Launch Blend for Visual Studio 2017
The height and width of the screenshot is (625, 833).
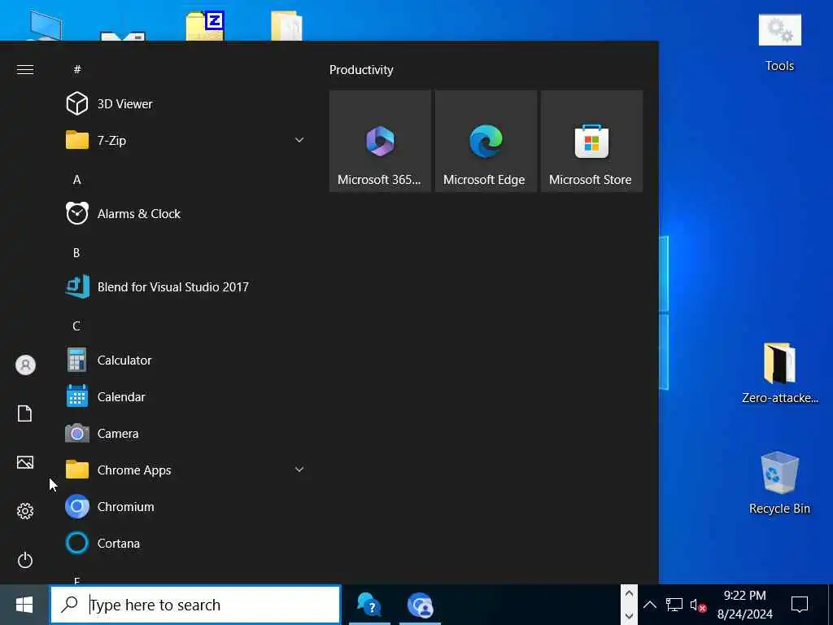pyautogui.click(x=185, y=287)
